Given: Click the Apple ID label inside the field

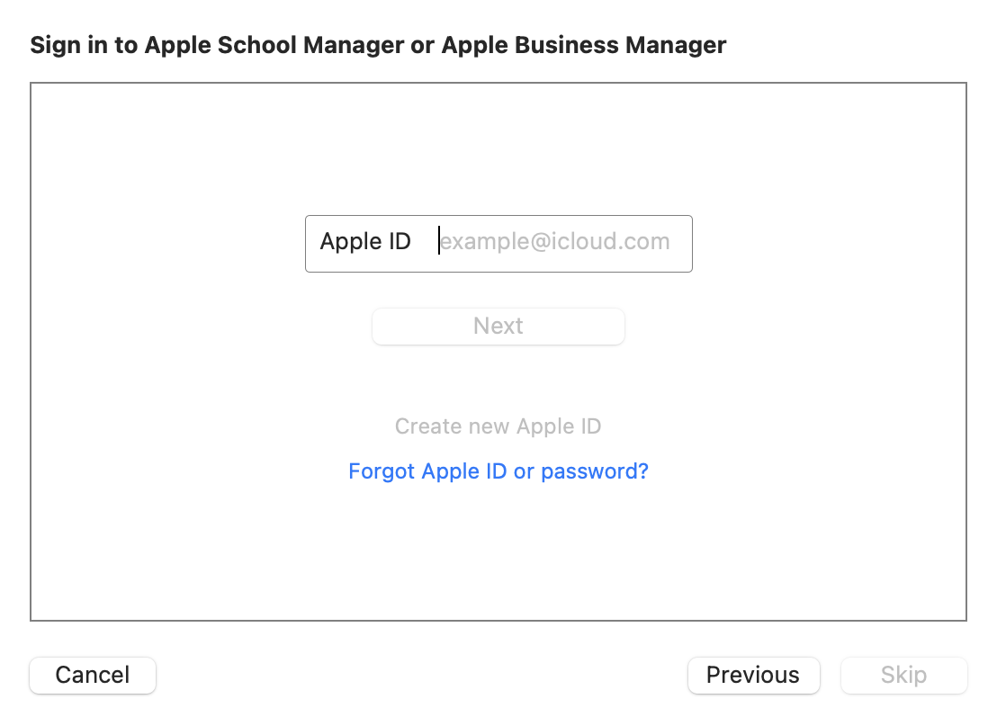Looking at the screenshot, I should pos(365,242).
